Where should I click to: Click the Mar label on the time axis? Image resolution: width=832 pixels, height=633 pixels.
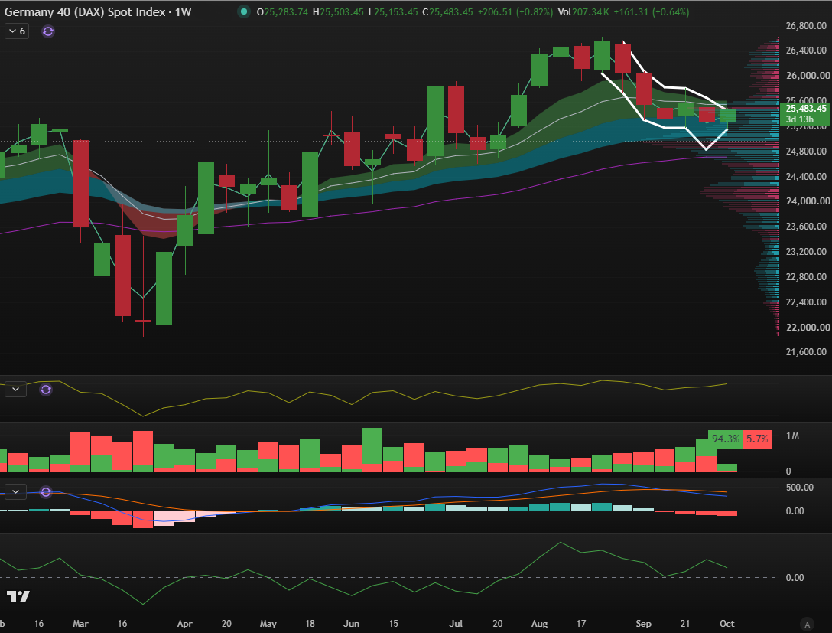click(x=80, y=624)
